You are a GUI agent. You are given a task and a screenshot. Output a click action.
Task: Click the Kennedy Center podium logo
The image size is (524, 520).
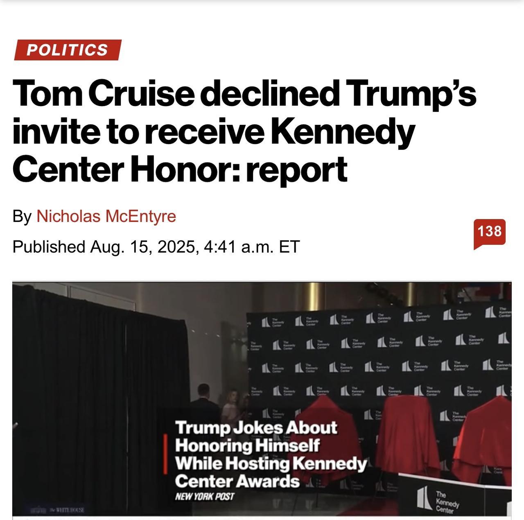pos(437,500)
